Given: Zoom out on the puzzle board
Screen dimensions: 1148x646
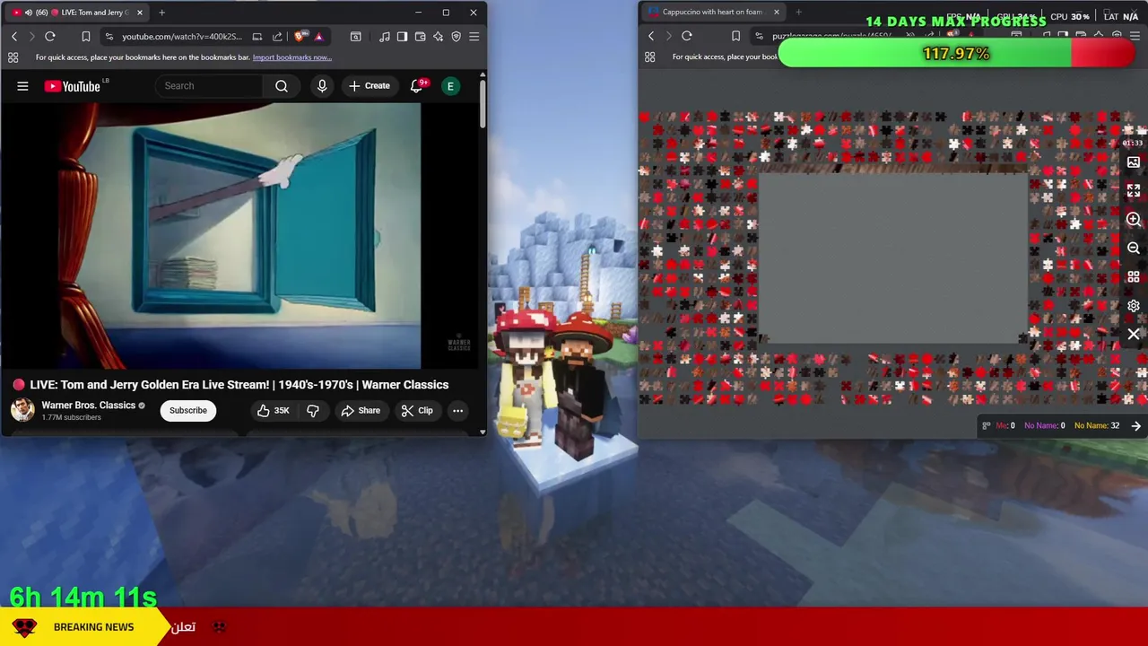Looking at the screenshot, I should click(1134, 249).
